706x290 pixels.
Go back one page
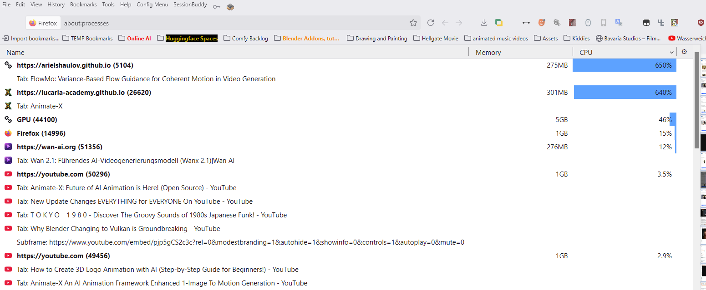click(445, 23)
